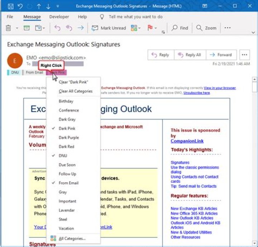Click the Undo arrow in quick access toolbar
Image resolution: width=258 pixels, height=247 pixels.
20,6
